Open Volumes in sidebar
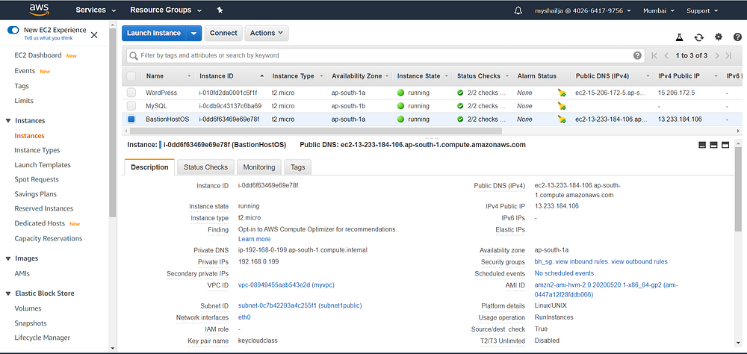Screen dimensions: 747x354 click(x=28, y=308)
